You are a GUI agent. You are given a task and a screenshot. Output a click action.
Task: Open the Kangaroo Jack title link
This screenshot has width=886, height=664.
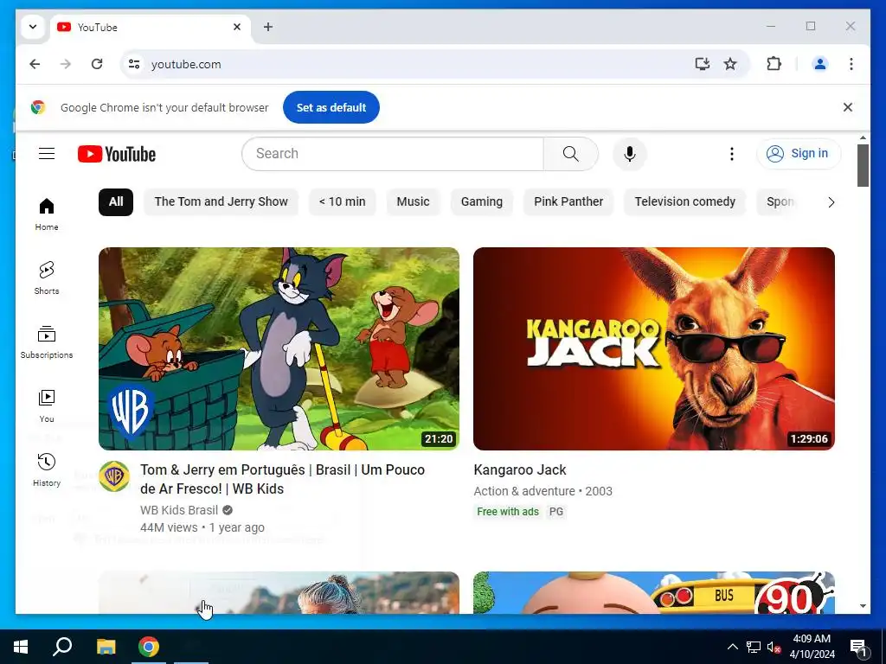(519, 469)
